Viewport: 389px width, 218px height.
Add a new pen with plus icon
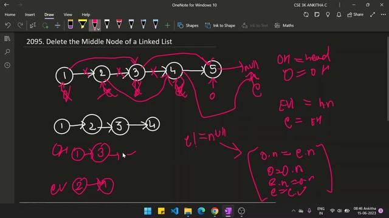tap(168, 25)
